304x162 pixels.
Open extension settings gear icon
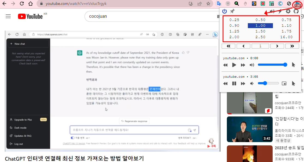pos(288,11)
